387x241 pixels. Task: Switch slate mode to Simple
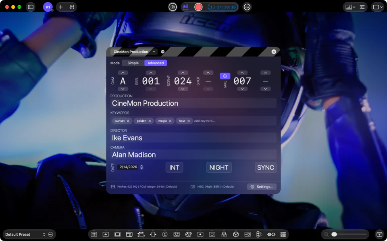(x=133, y=63)
